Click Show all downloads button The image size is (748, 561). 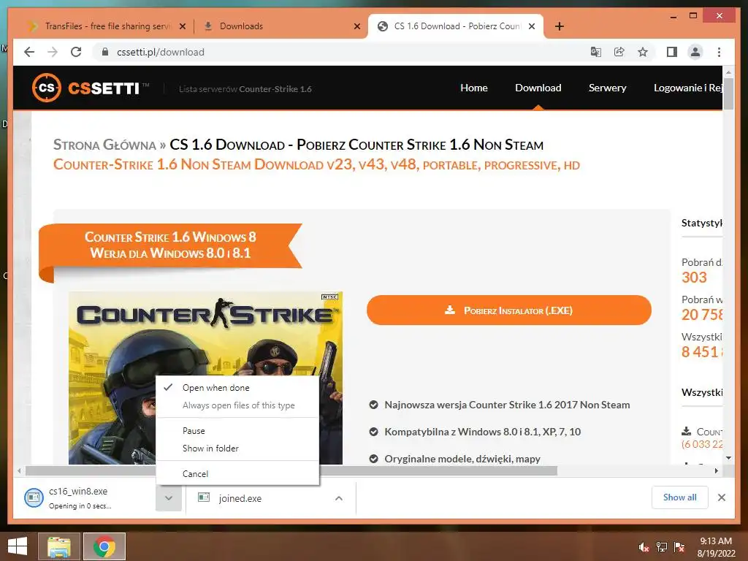point(680,497)
